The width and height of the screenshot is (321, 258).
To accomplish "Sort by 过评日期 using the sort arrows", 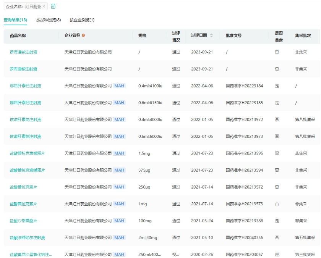I will coord(211,35).
